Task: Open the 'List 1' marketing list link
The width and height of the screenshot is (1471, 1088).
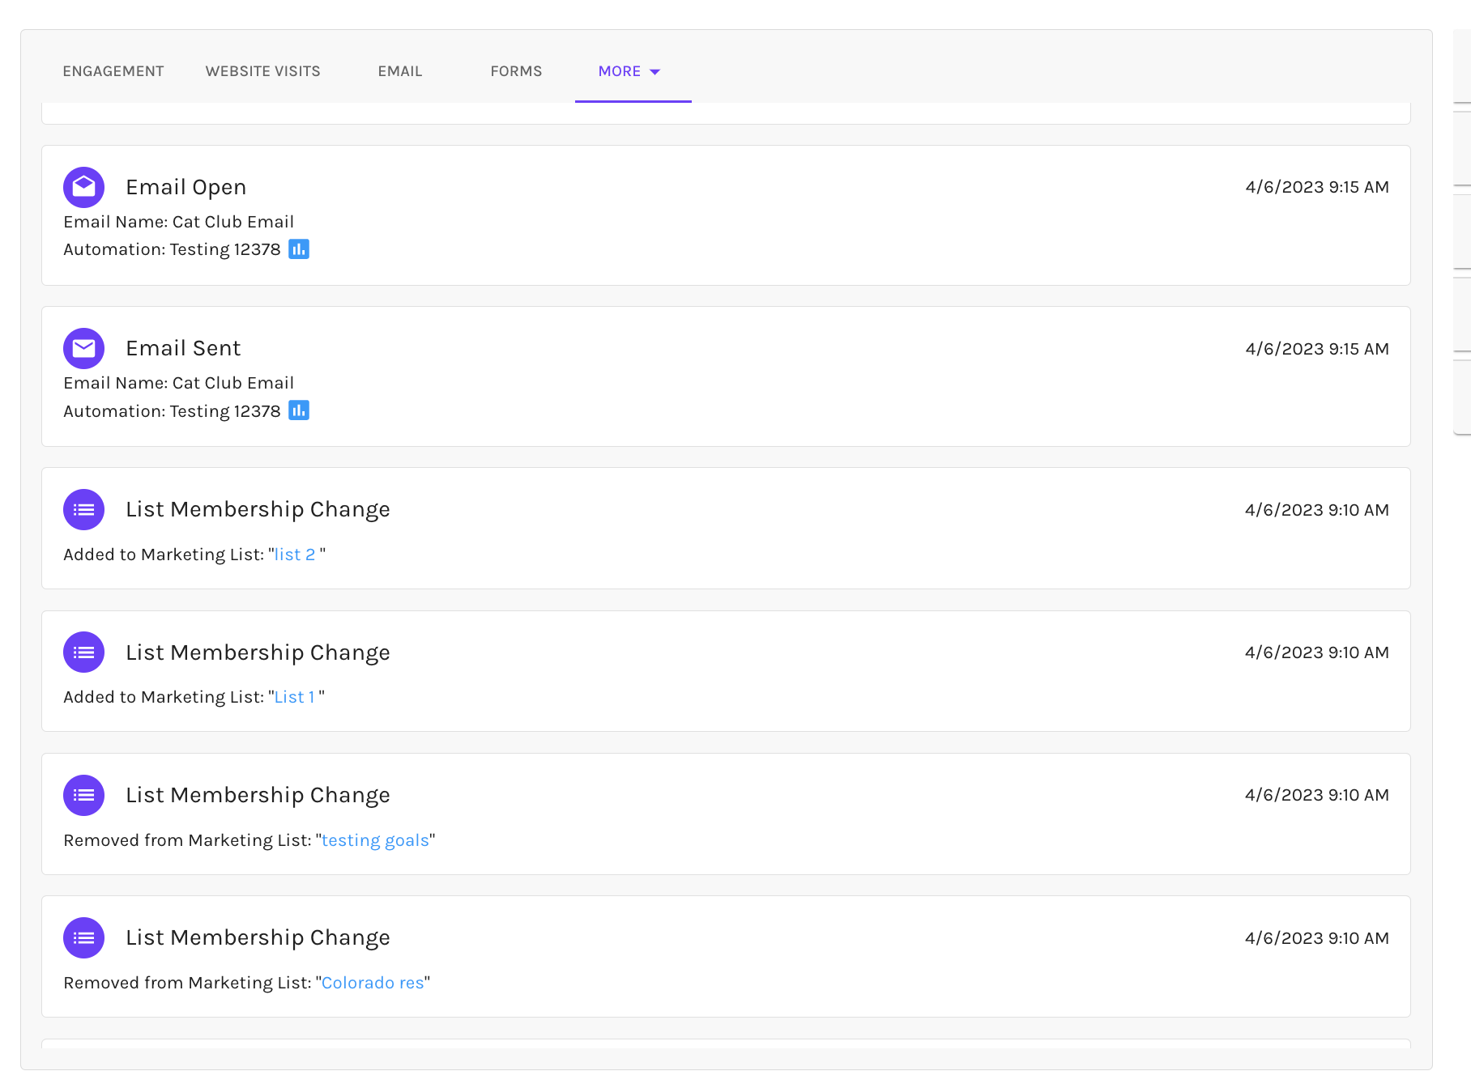Action: click(x=295, y=697)
